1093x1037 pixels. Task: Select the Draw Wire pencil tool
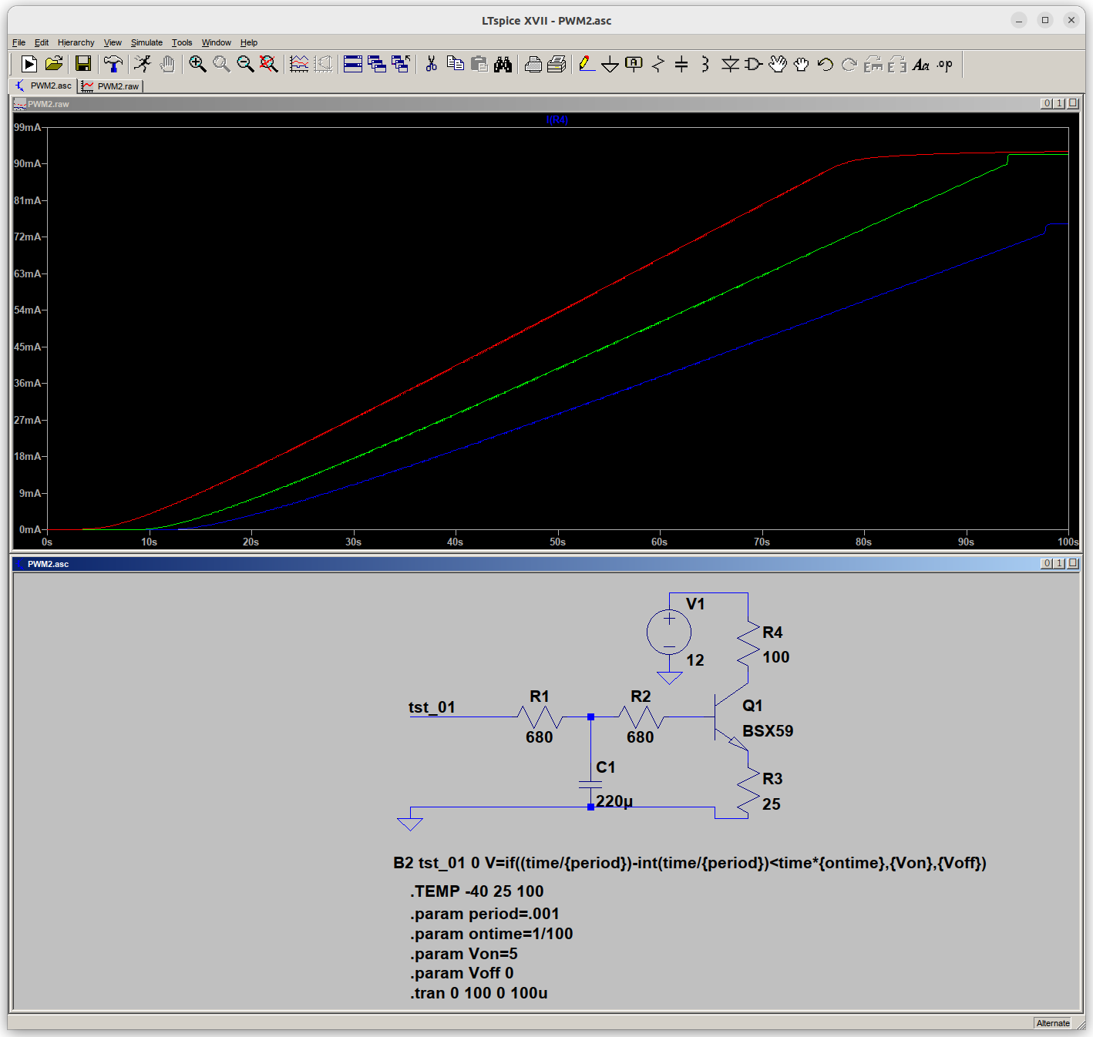[x=587, y=65]
